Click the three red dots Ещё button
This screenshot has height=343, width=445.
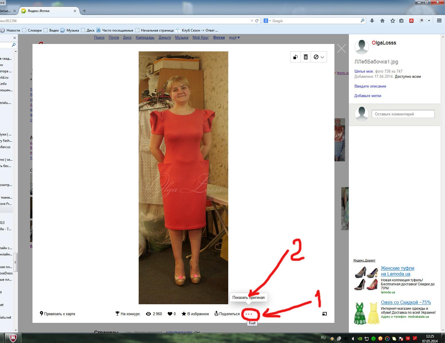(249, 314)
